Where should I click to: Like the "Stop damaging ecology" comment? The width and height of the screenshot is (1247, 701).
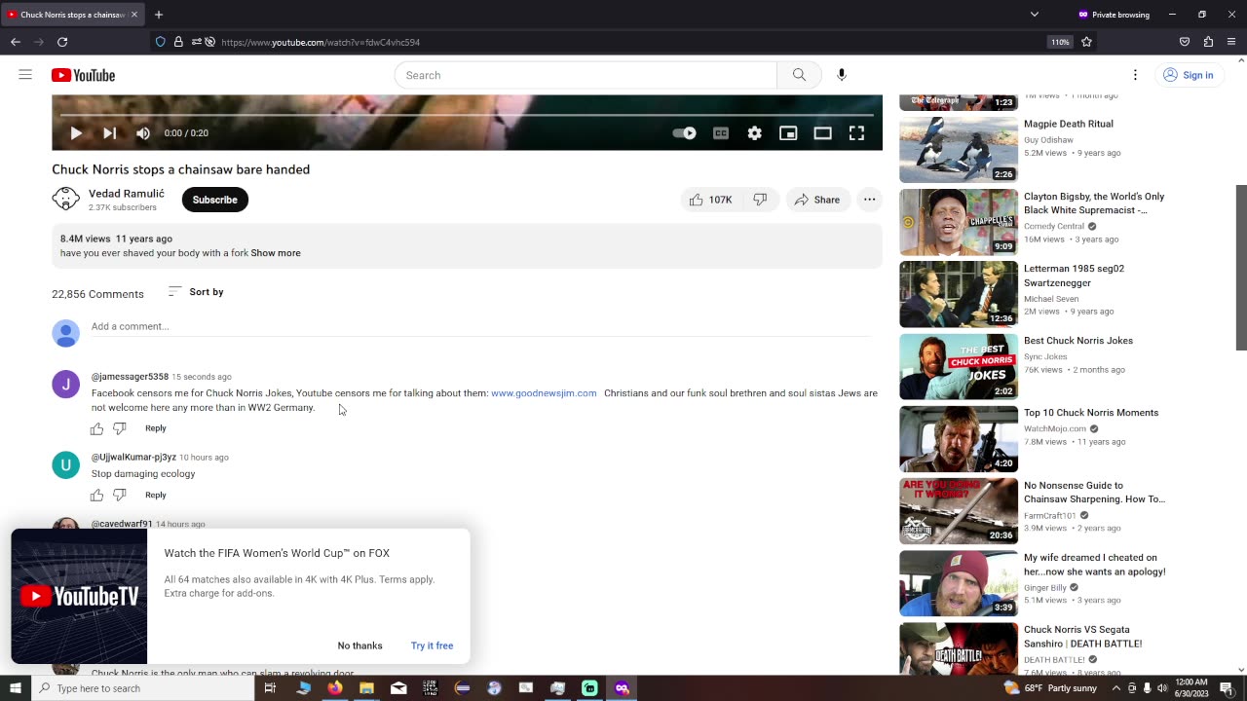96,496
